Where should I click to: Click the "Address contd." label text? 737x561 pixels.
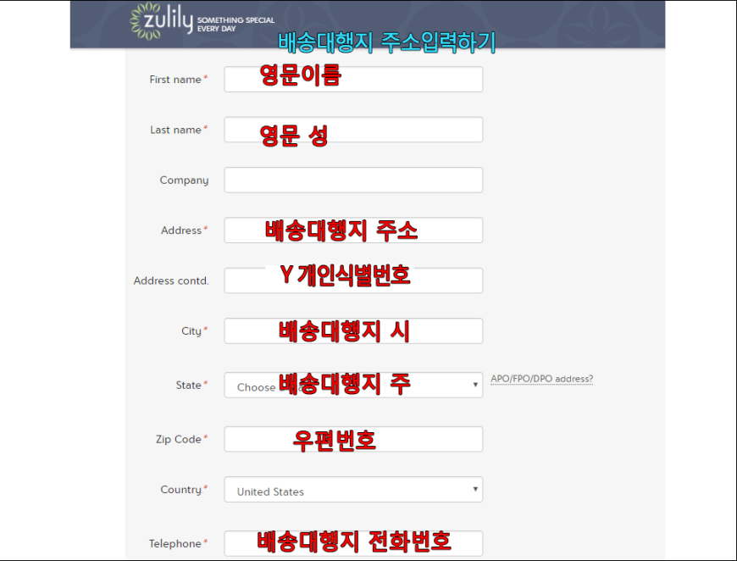coord(171,280)
